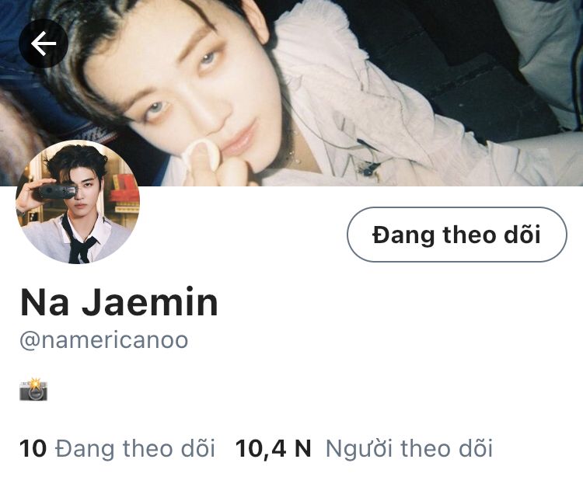
Task: Open the '10 Đang theo dõi' following list
Action: 117,448
